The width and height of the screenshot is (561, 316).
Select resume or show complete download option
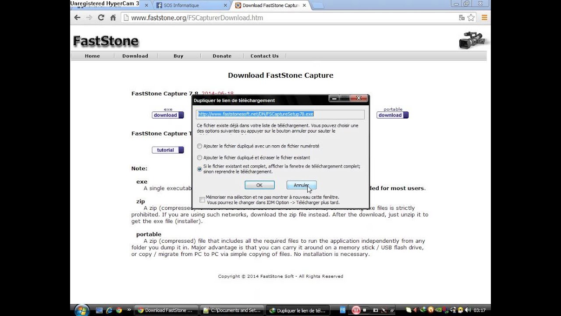(200, 169)
